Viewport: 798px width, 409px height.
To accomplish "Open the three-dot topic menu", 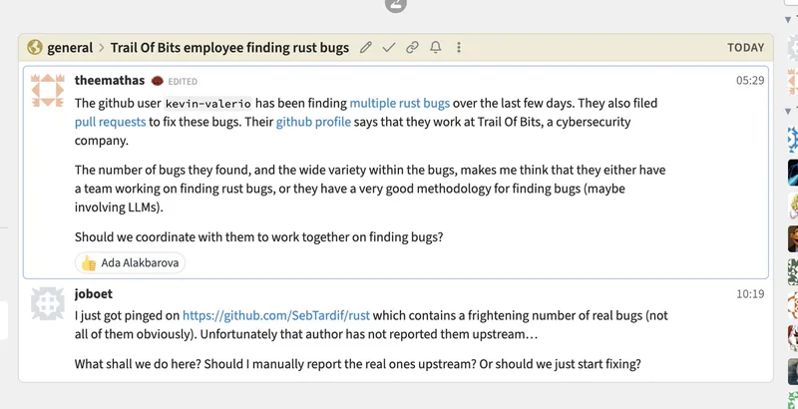I will pos(459,47).
